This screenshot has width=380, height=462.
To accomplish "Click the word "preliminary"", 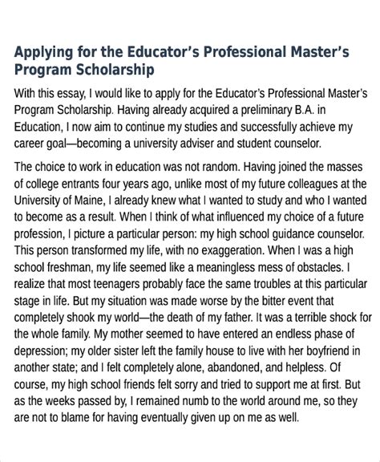I will tap(266, 110).
